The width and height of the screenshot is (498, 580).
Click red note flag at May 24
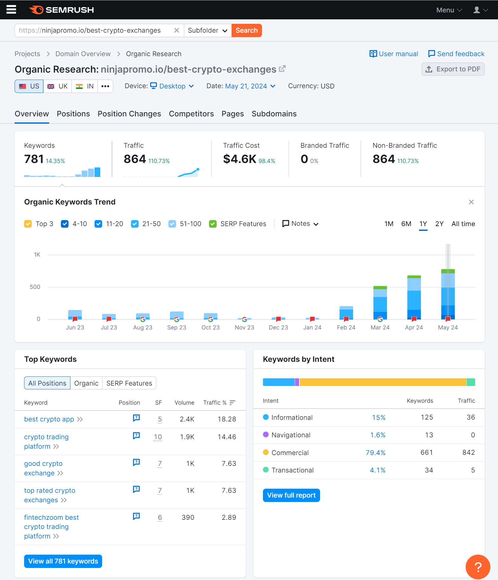click(x=448, y=319)
